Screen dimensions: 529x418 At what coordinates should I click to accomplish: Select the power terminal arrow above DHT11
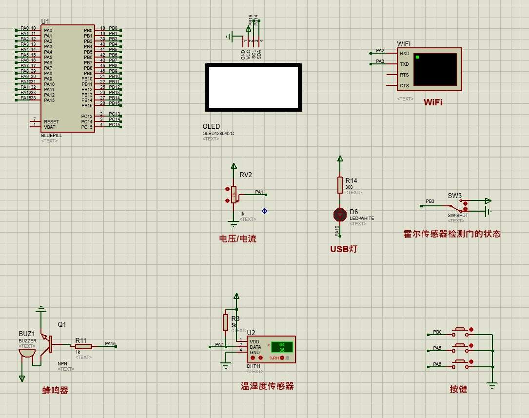click(x=236, y=296)
